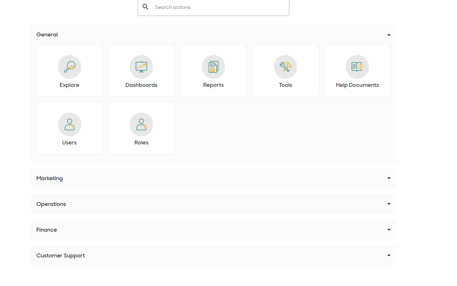Open the Tools wrench and hammer icon
Image resolution: width=457 pixels, height=286 pixels.
(x=286, y=67)
